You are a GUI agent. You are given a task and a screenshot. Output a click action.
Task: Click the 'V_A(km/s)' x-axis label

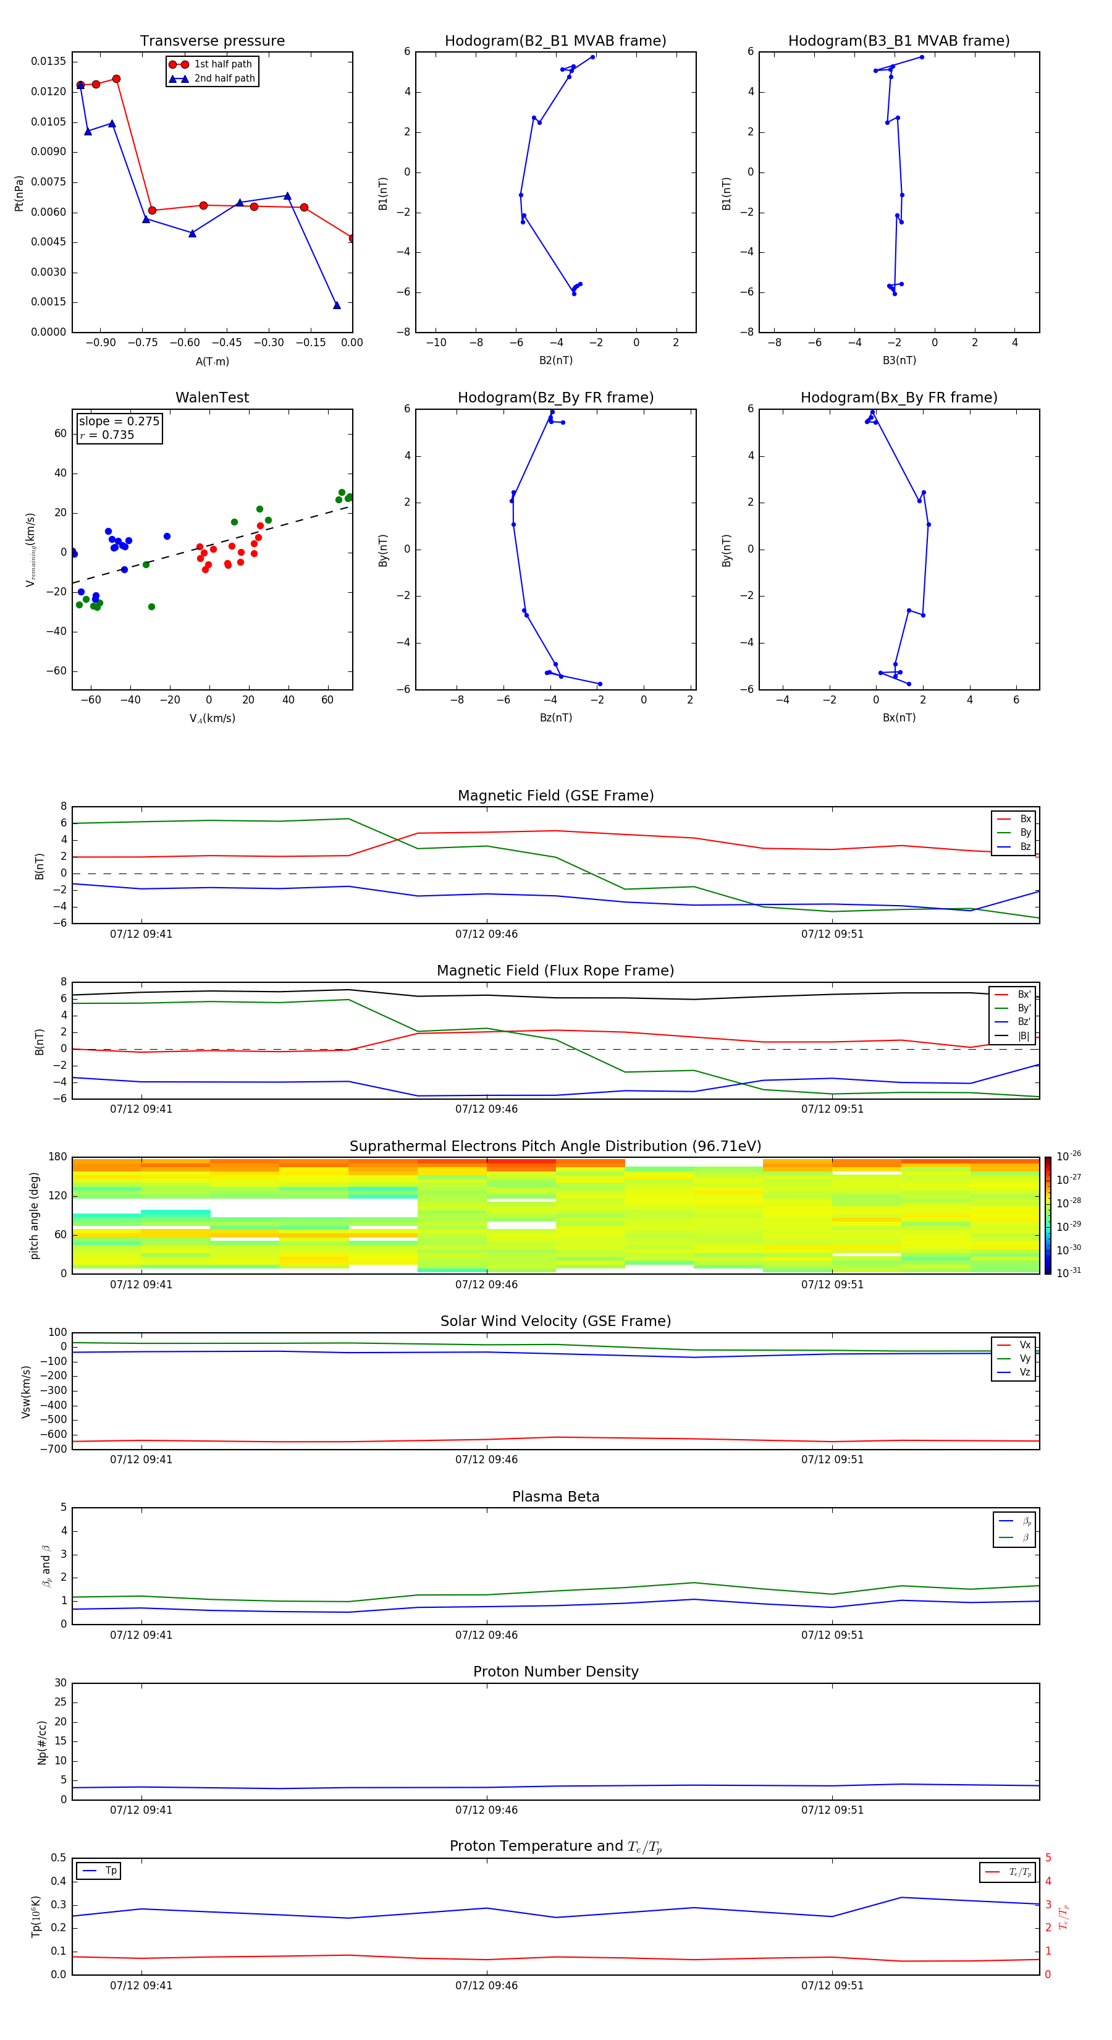click(x=212, y=718)
